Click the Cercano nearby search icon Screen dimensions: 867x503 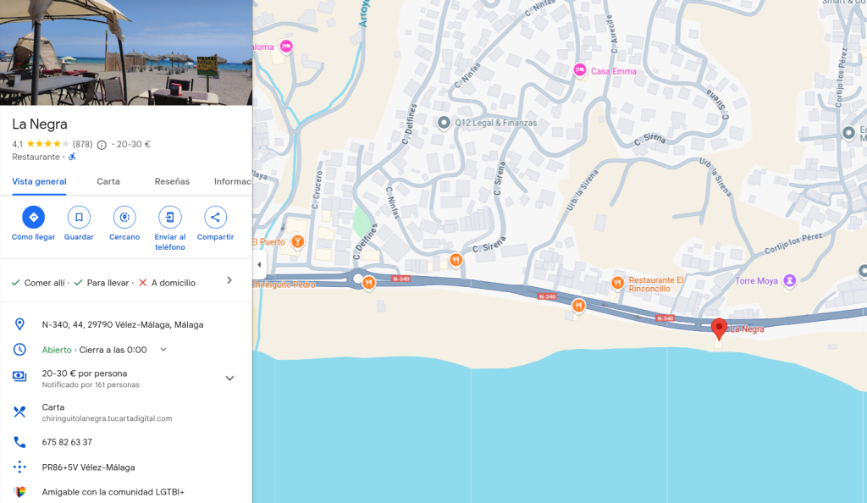pos(124,218)
